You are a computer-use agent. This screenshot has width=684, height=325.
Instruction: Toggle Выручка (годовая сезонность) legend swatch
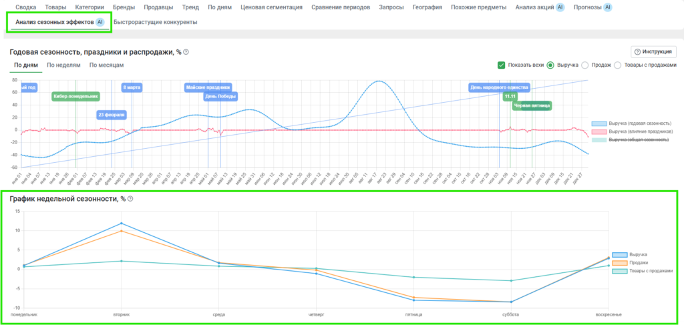coord(599,123)
